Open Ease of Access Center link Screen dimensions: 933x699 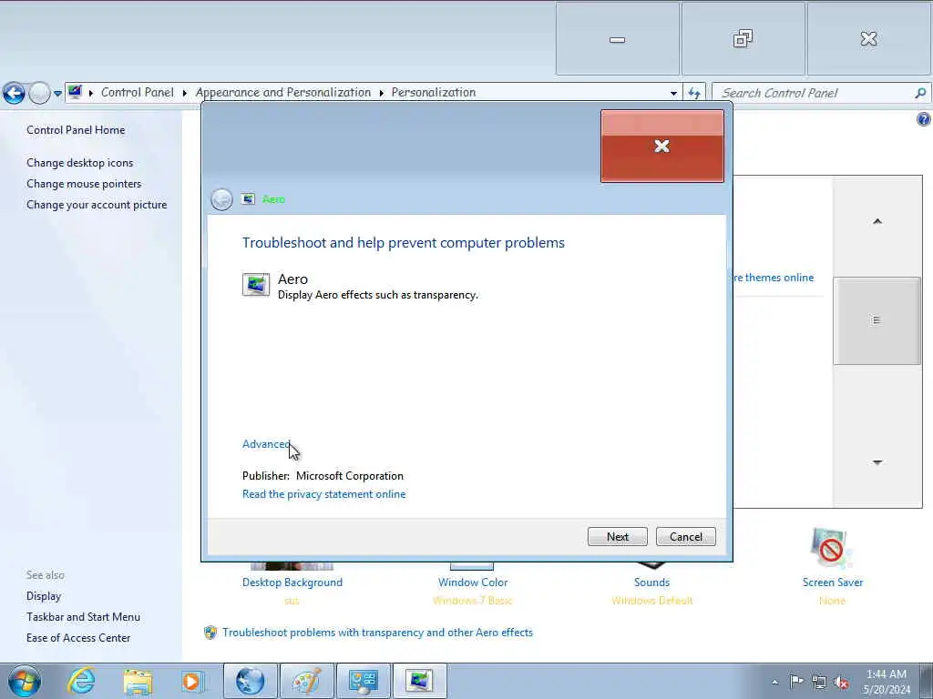click(x=78, y=638)
